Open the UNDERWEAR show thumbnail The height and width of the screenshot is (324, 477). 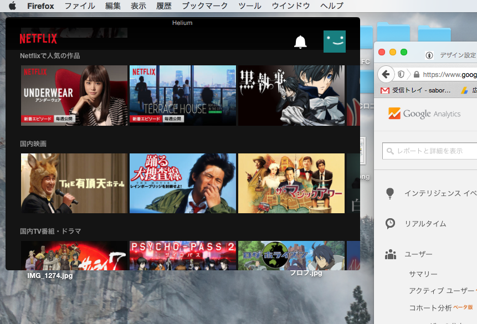[x=74, y=95]
